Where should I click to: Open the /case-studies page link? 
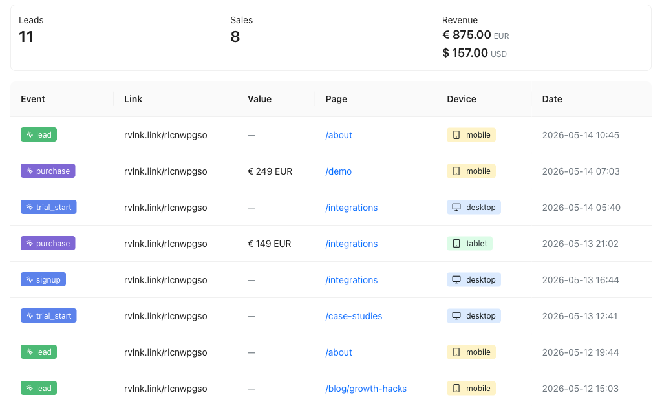pyautogui.click(x=354, y=317)
